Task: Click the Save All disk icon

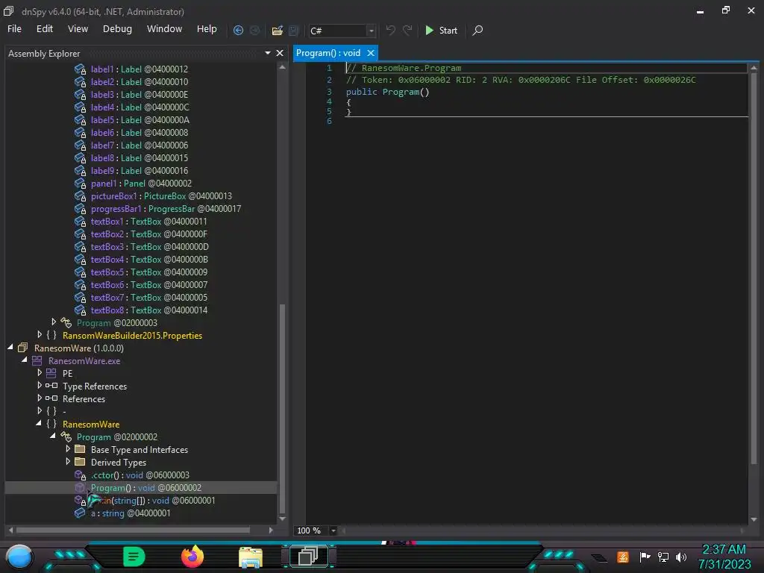Action: pyautogui.click(x=293, y=30)
